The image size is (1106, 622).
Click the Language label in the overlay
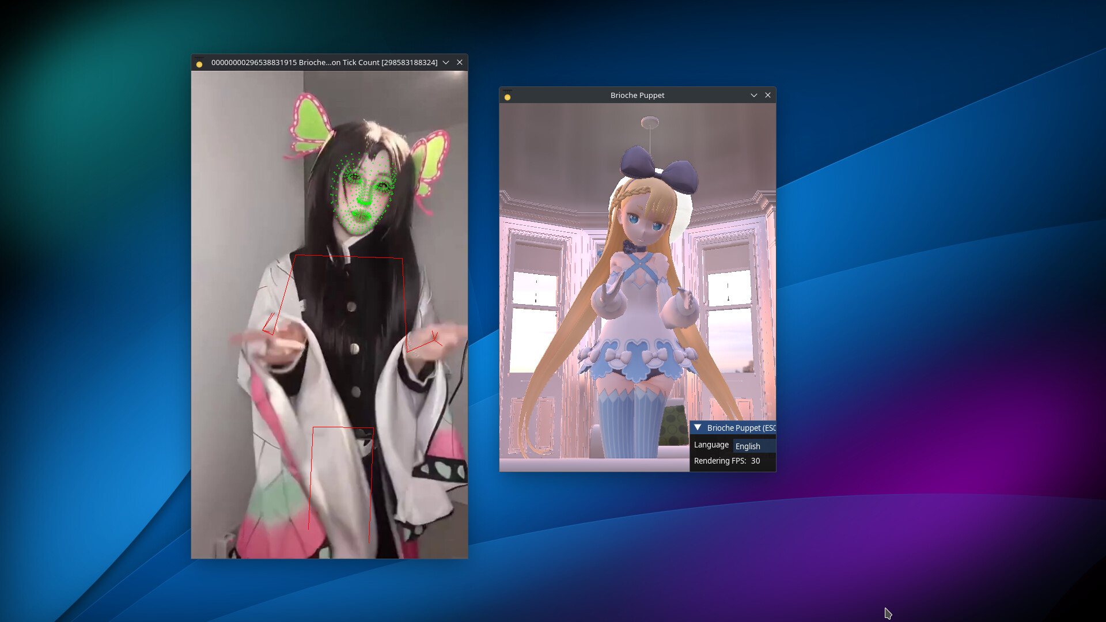pos(711,445)
